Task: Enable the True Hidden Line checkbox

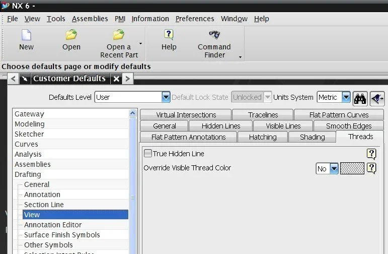Action: coord(148,153)
